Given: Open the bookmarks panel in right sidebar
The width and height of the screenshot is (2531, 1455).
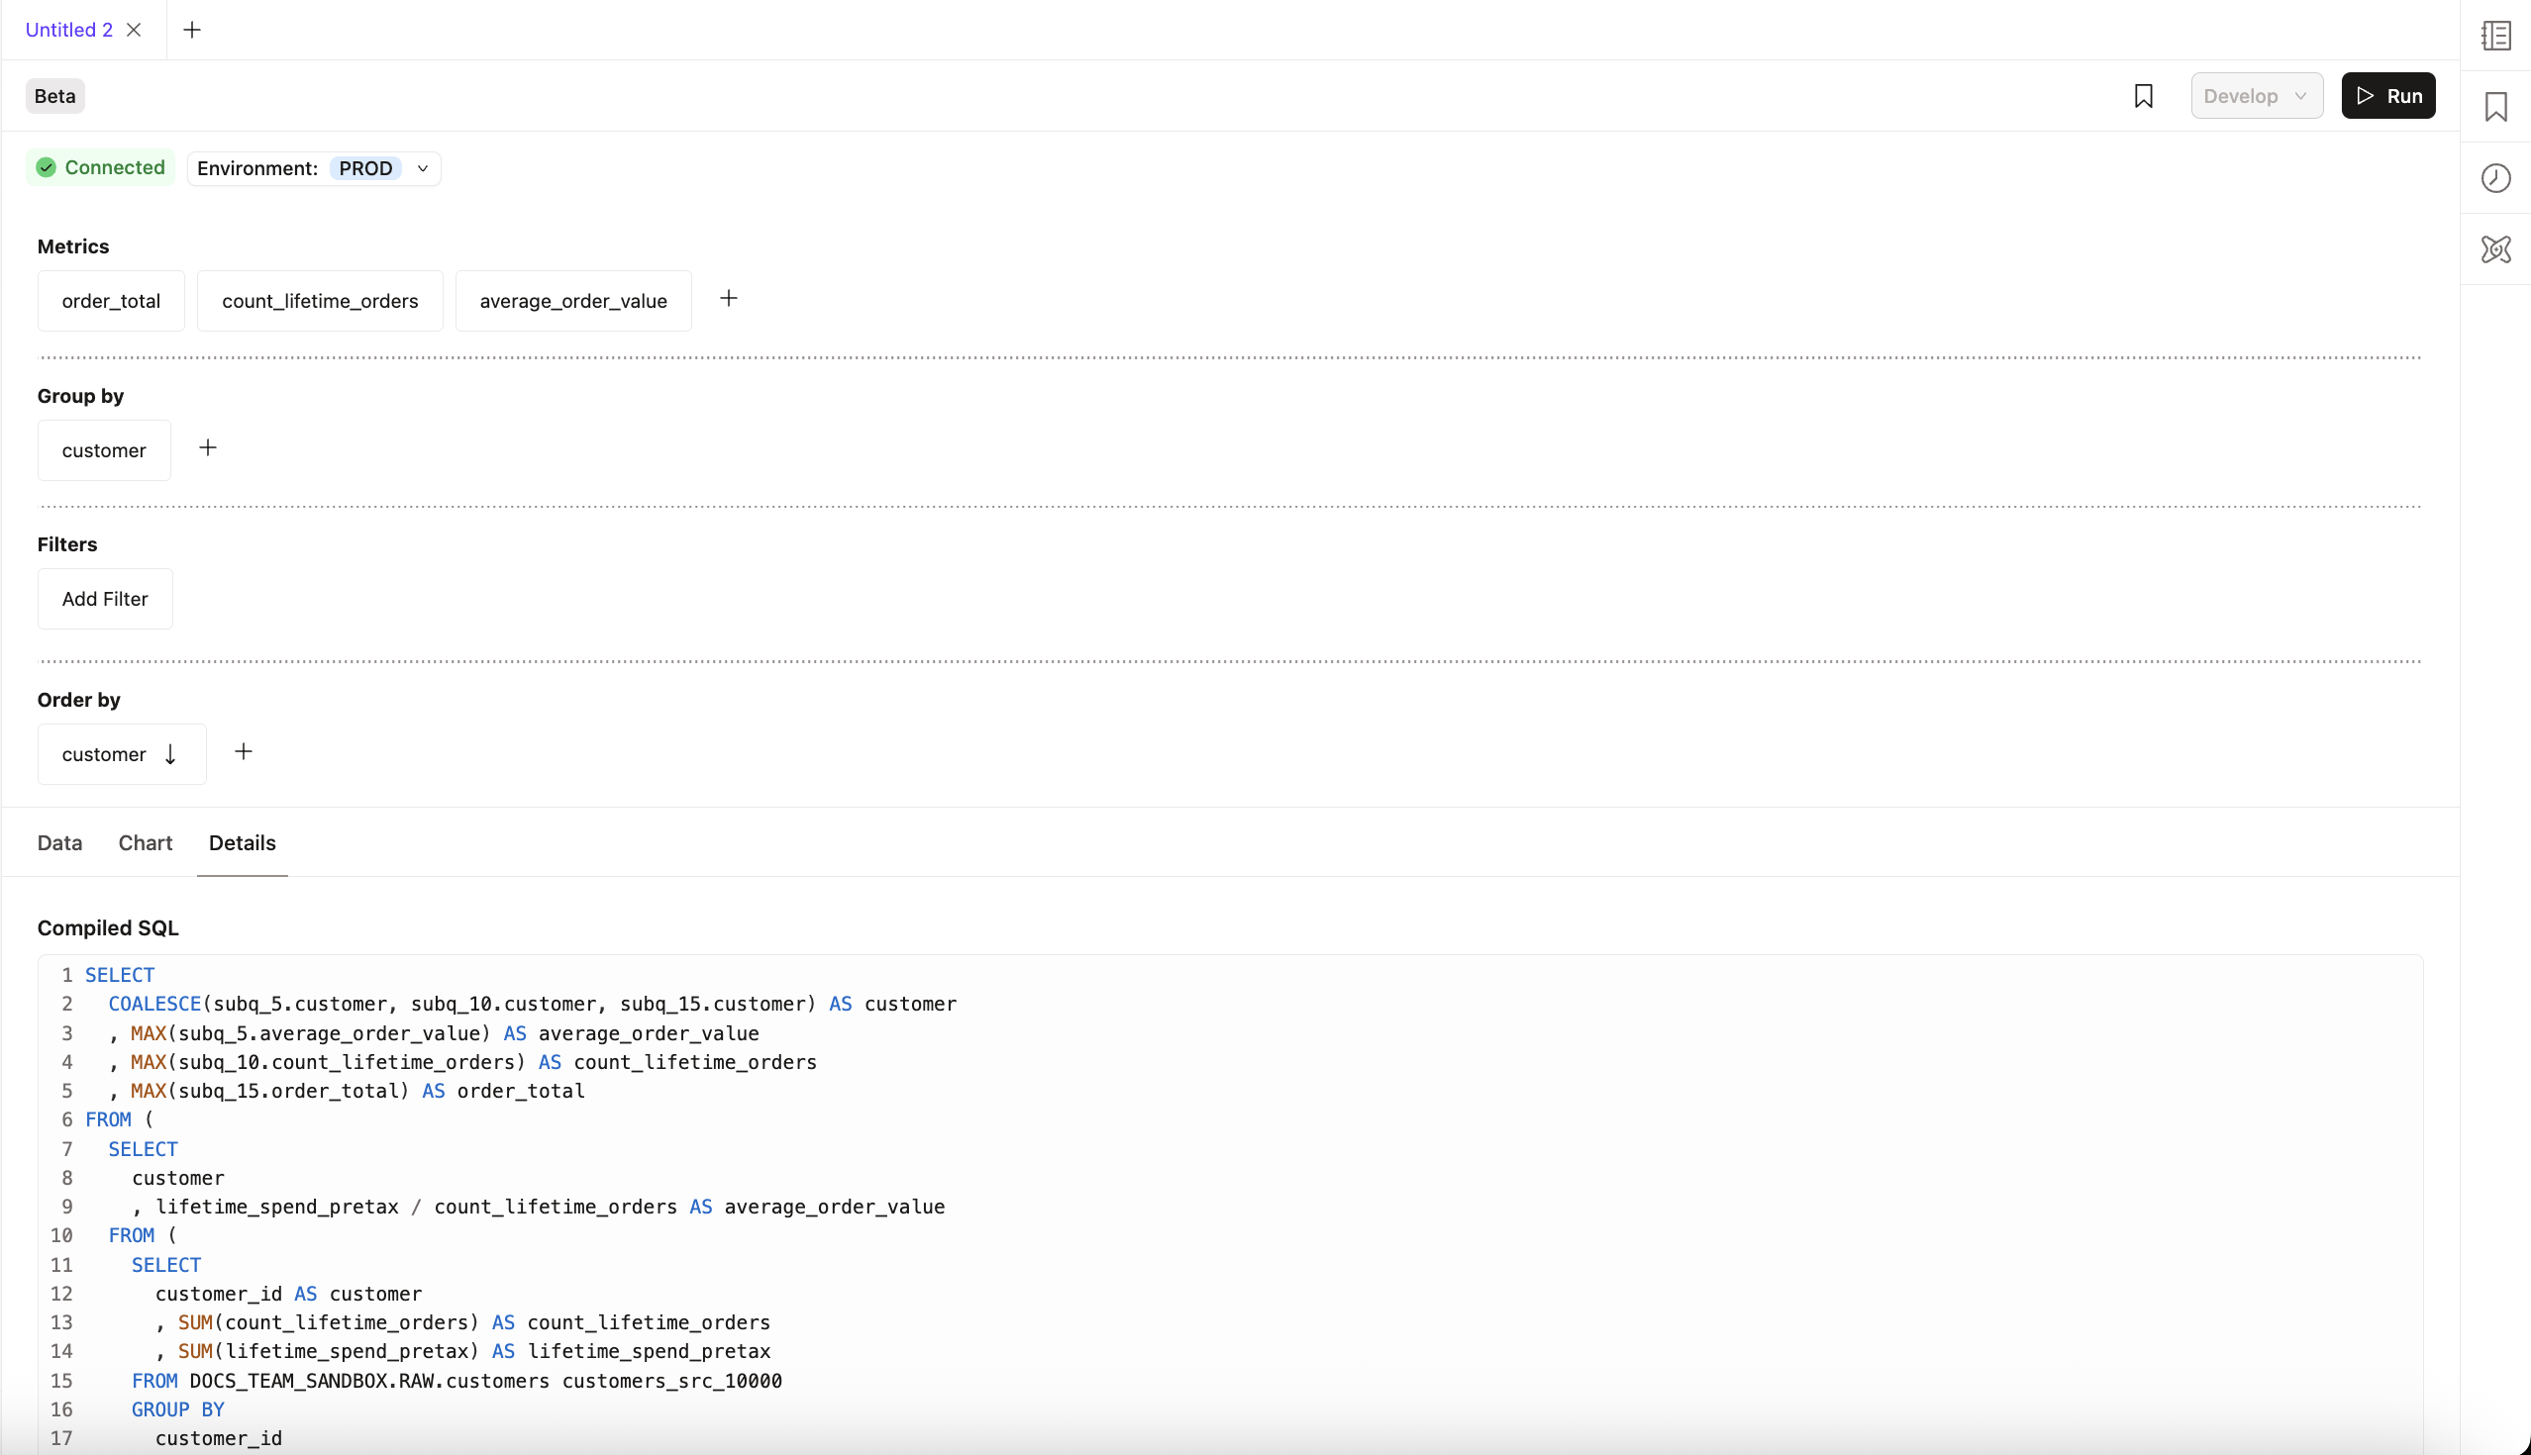Looking at the screenshot, I should click(2495, 107).
